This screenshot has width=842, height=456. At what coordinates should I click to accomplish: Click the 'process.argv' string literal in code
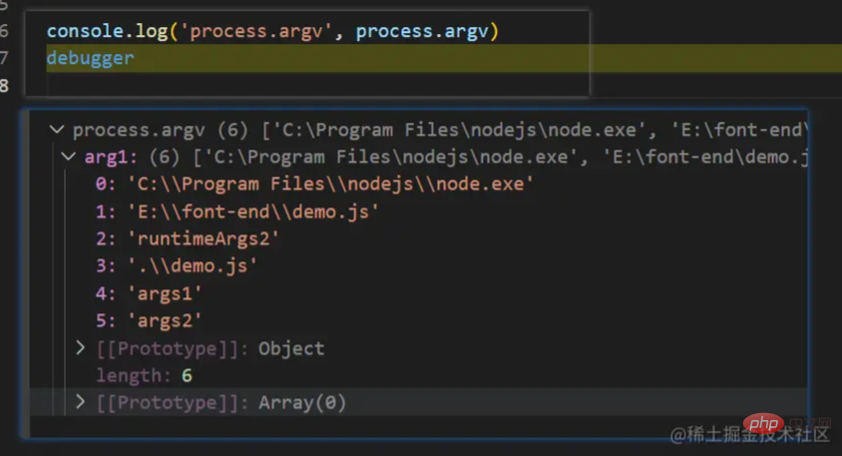(x=257, y=31)
